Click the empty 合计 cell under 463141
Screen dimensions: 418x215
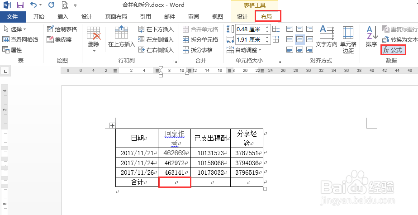175,182
